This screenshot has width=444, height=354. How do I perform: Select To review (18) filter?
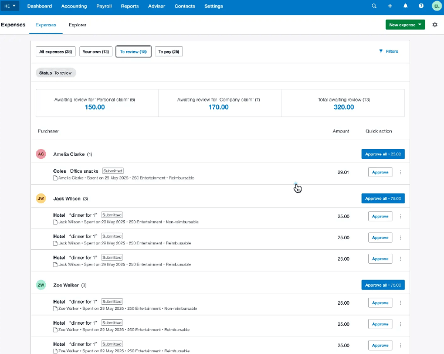[133, 52]
